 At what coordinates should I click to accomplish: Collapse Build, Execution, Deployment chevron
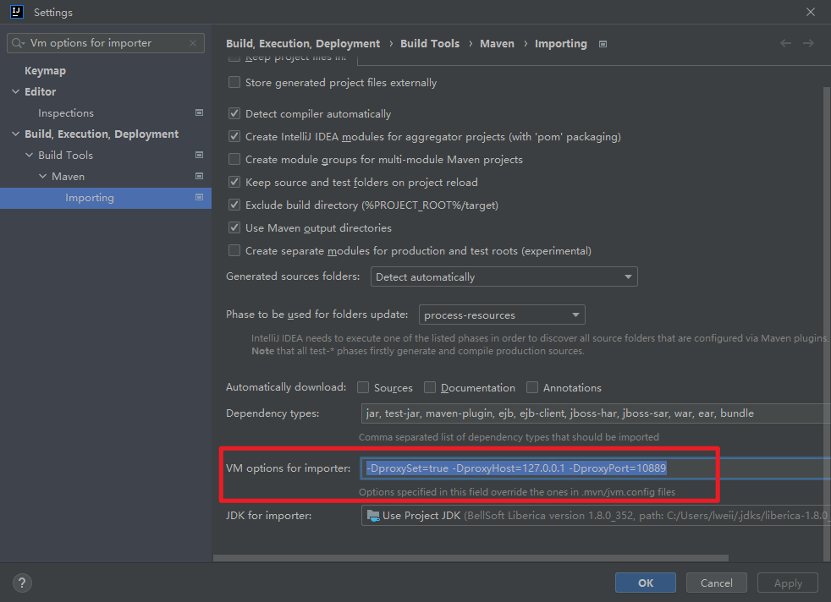(15, 134)
